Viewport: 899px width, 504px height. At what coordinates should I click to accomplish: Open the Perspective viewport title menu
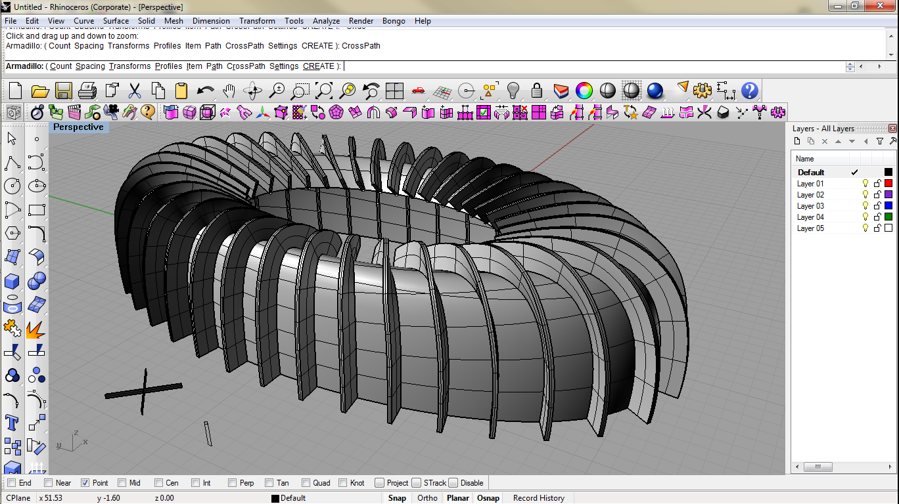click(x=78, y=127)
